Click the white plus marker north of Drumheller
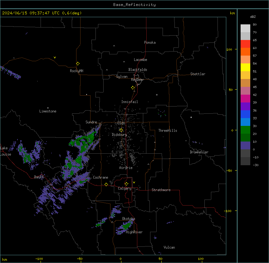The height and width of the screenshot is (263, 269). (x=191, y=117)
